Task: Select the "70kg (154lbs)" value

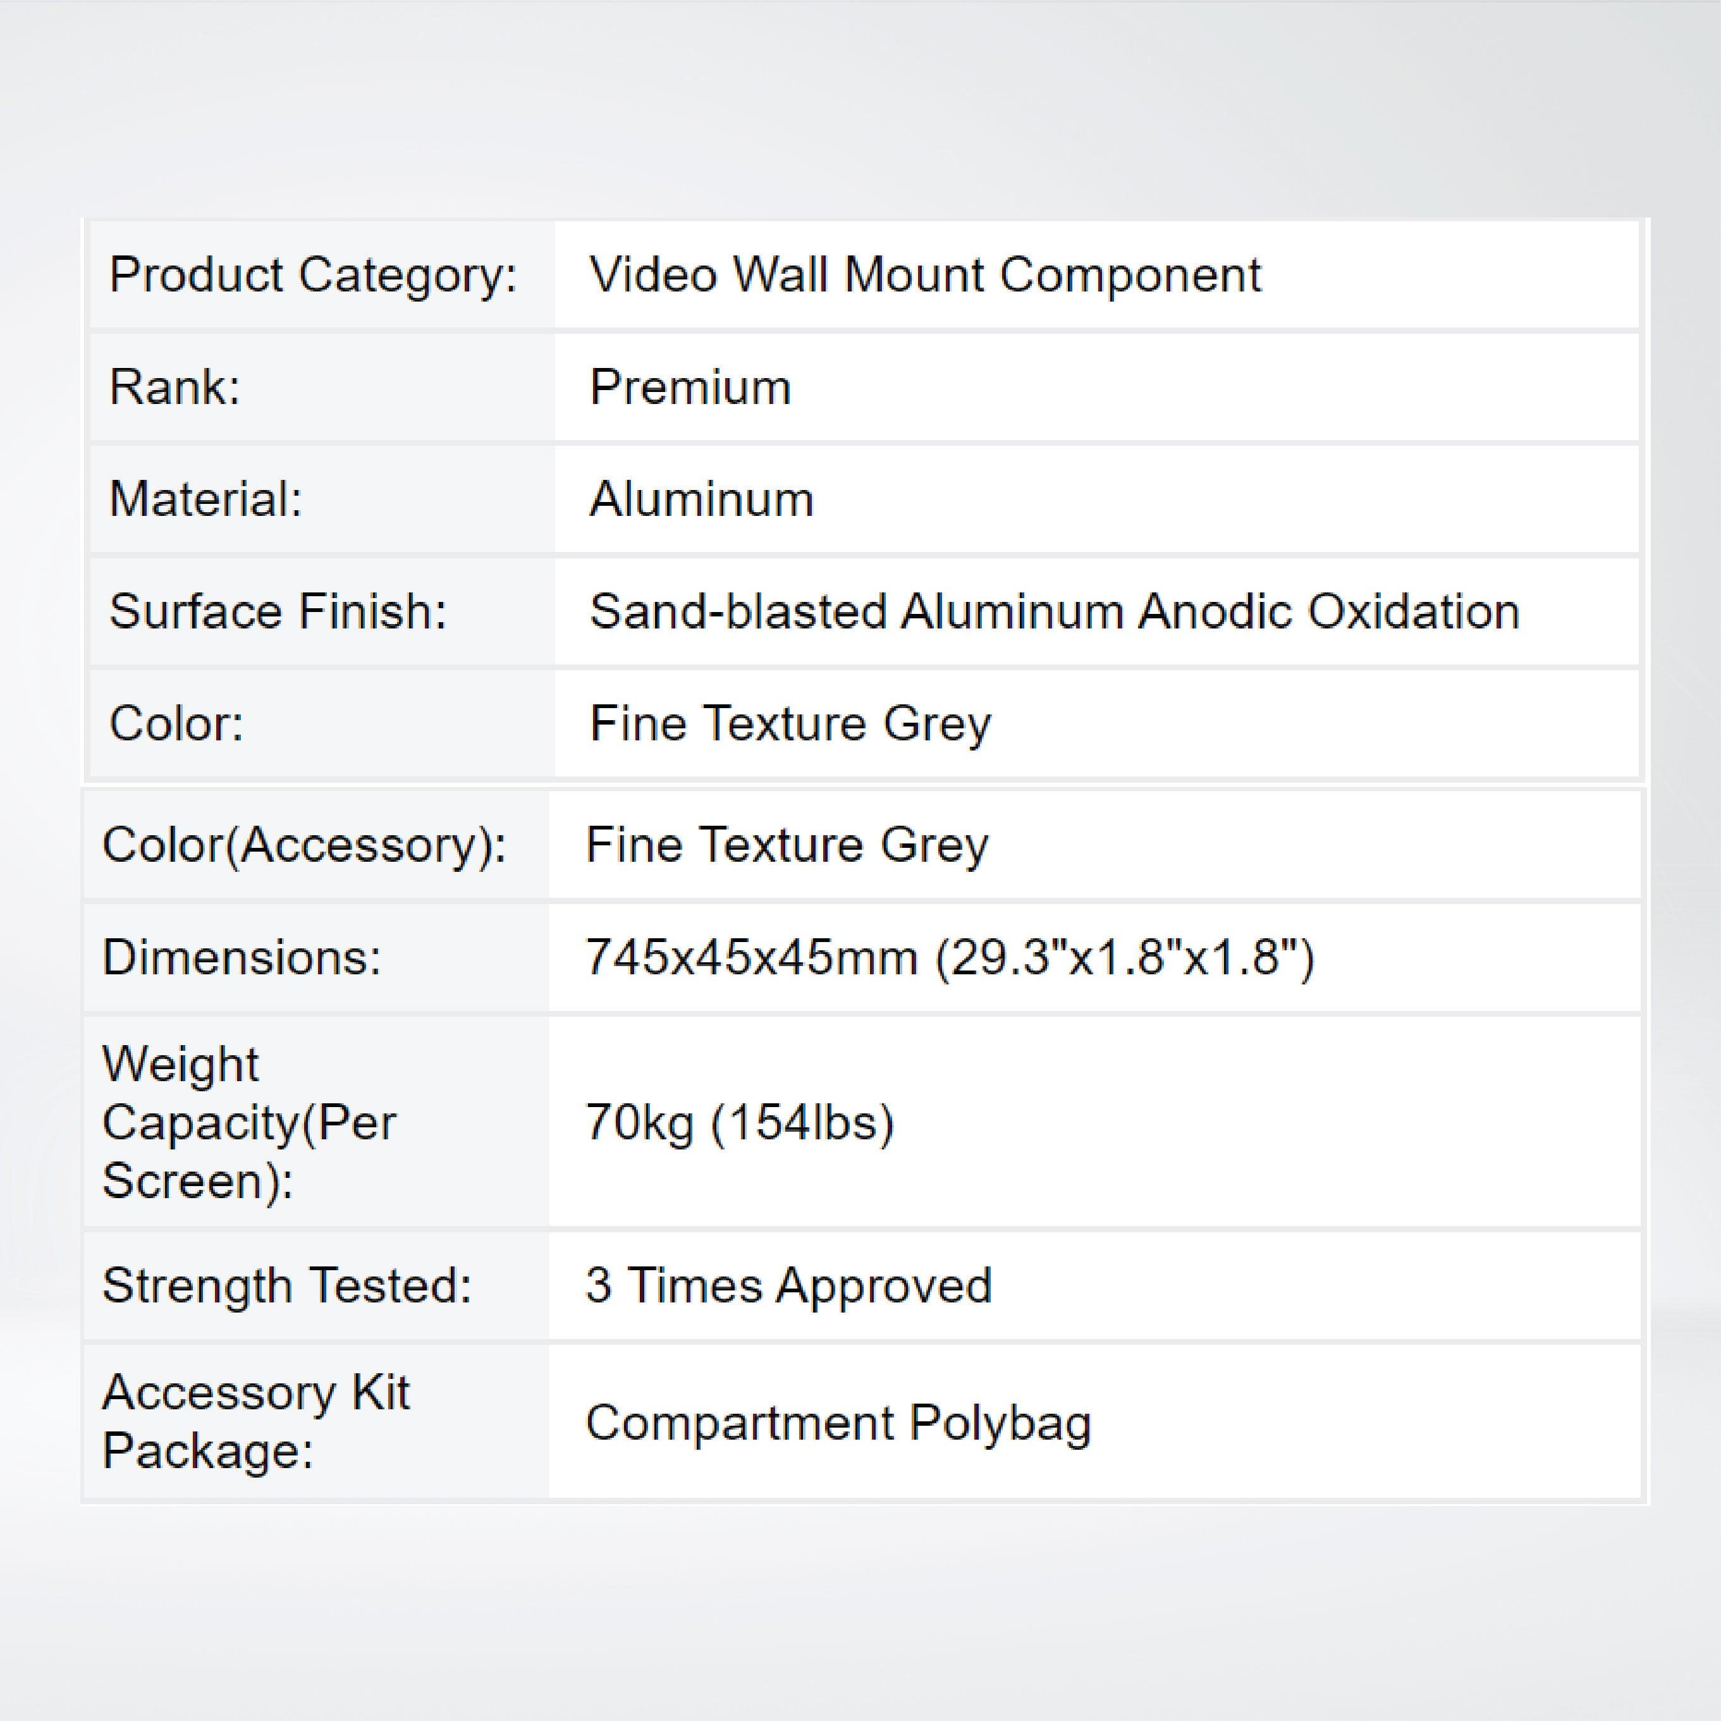Action: 739,1122
